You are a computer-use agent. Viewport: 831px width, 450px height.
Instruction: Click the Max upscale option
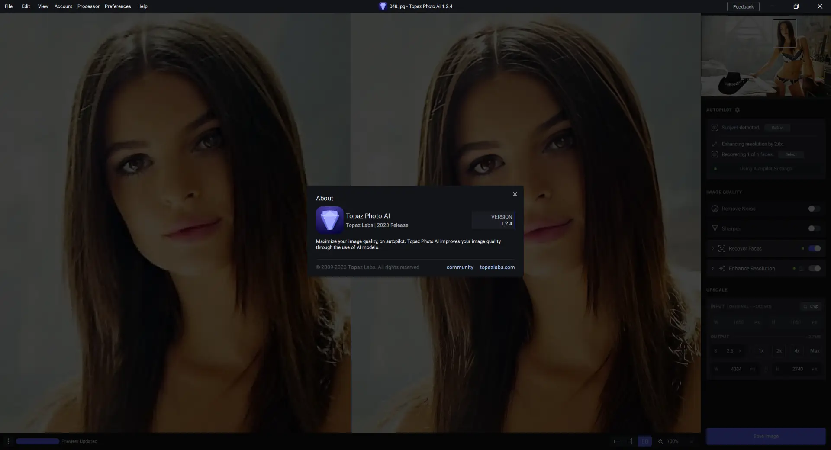(x=815, y=351)
